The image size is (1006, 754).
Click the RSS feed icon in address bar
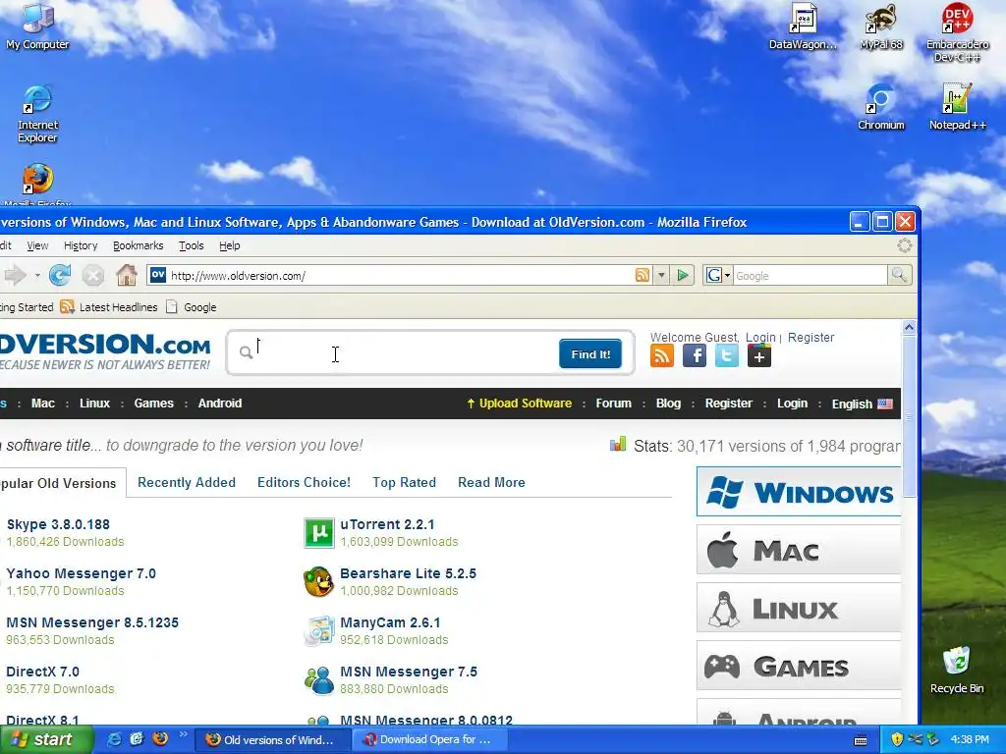(642, 275)
